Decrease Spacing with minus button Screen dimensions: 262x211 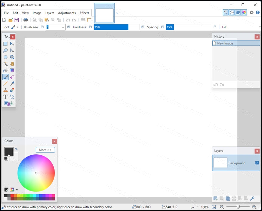click(x=163, y=27)
